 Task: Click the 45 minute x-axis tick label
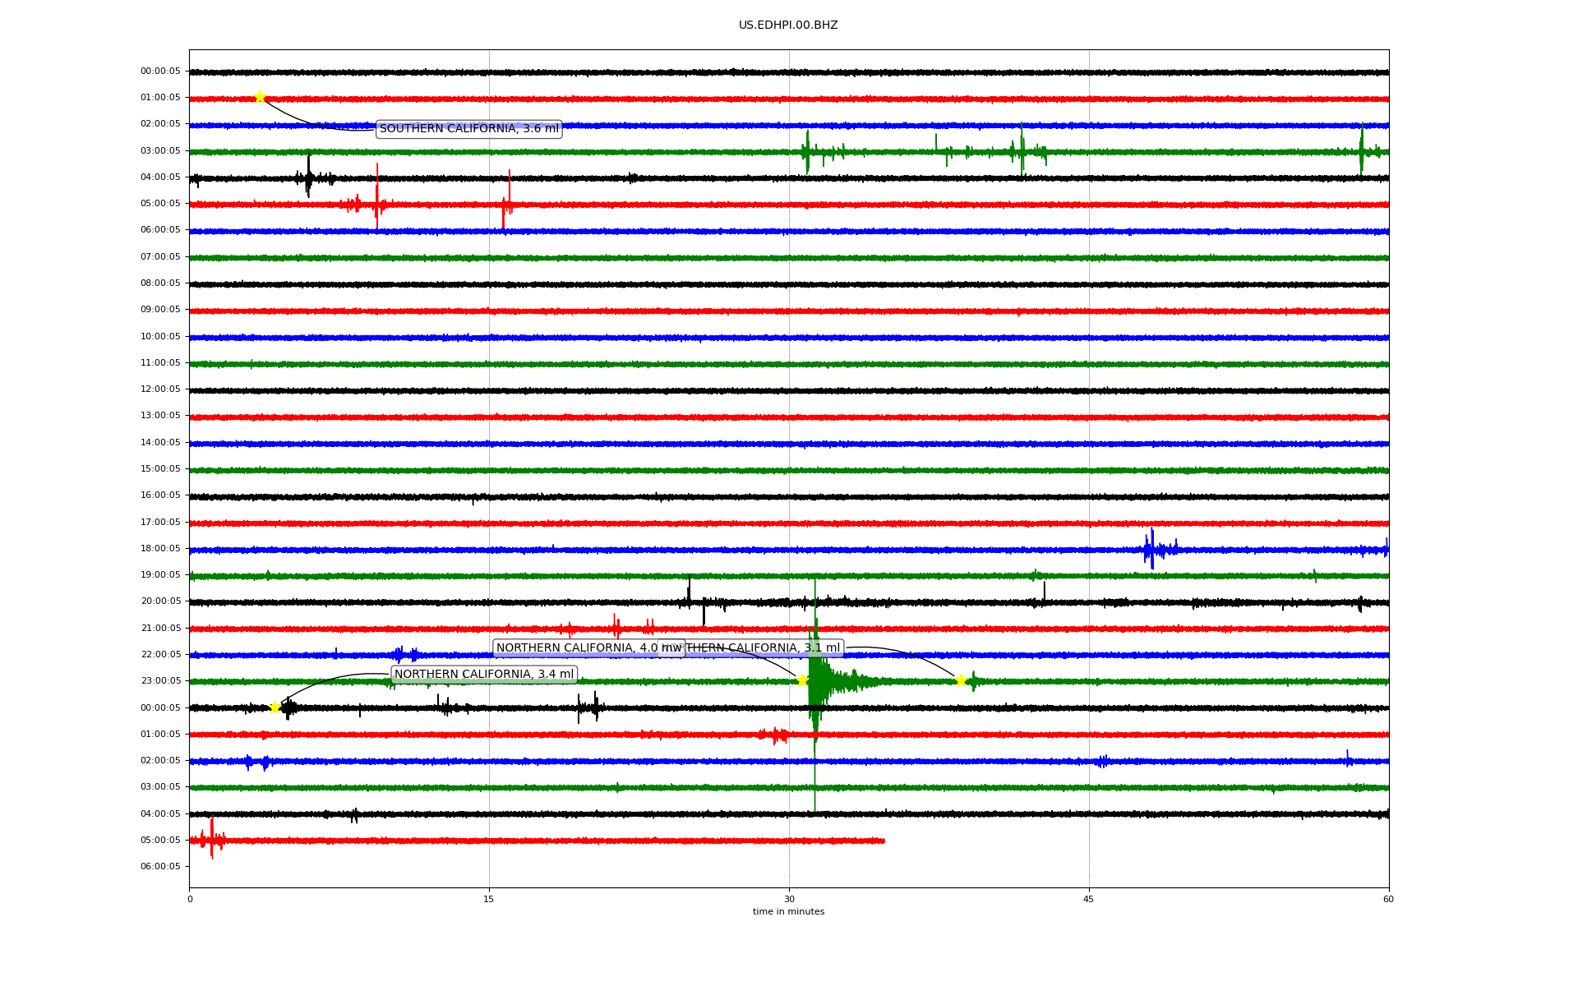click(1088, 899)
